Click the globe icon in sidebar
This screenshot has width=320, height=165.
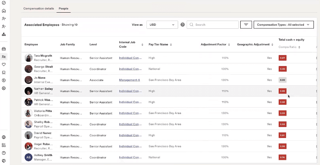[x=4, y=137]
